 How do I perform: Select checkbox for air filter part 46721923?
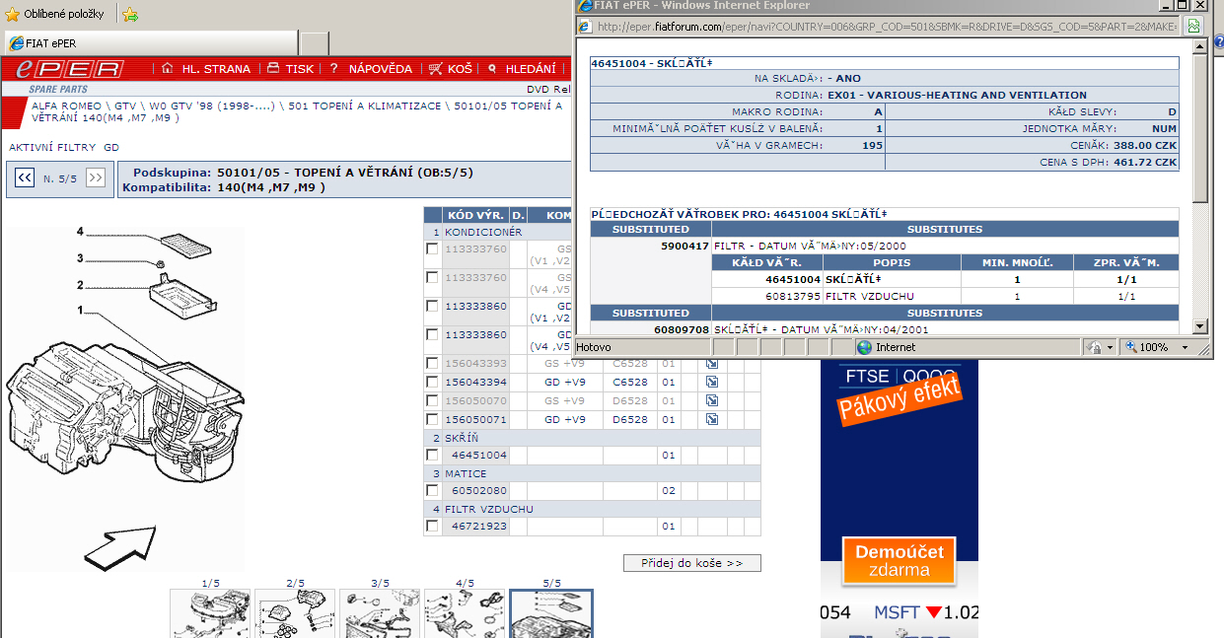click(x=432, y=527)
